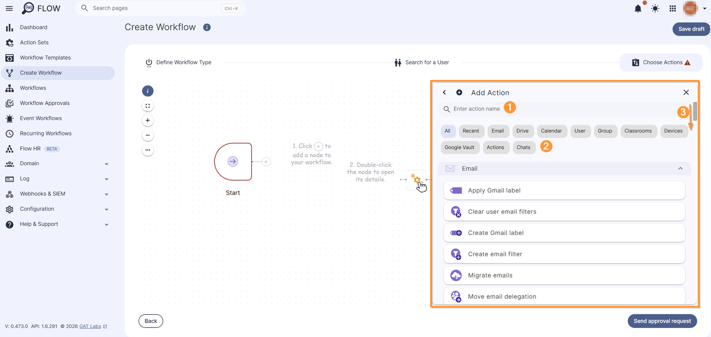Select Migrate emails action
This screenshot has height=337, width=711.
click(x=564, y=276)
